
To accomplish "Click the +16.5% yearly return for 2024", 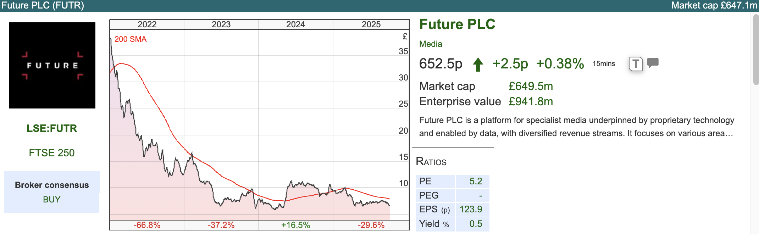I will (295, 225).
